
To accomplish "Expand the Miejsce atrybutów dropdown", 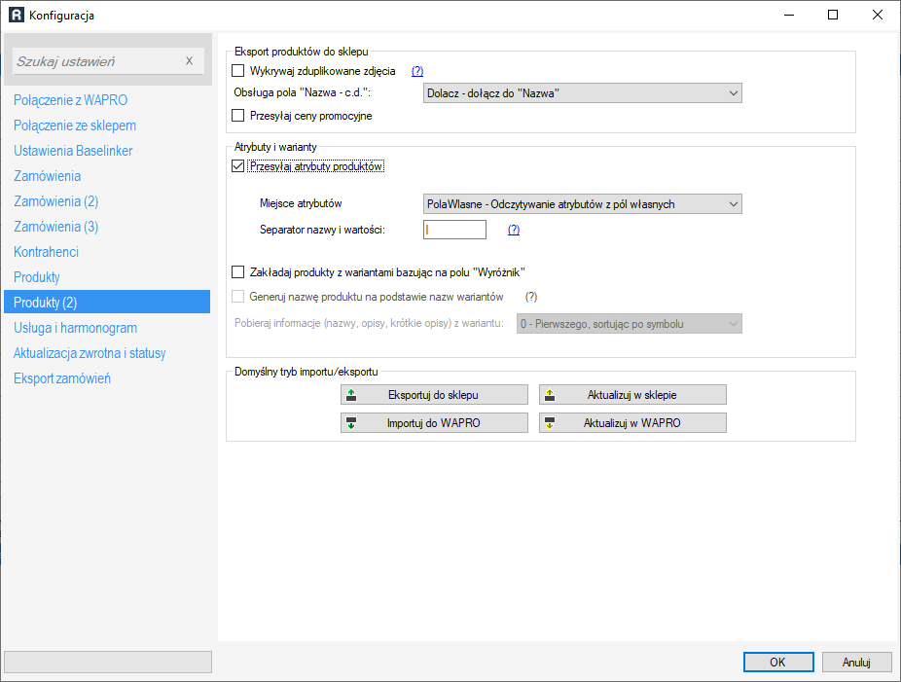I will 583,204.
